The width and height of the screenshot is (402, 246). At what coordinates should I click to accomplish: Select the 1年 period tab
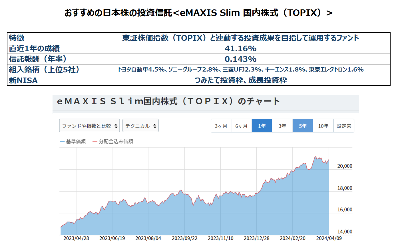tap(262, 126)
